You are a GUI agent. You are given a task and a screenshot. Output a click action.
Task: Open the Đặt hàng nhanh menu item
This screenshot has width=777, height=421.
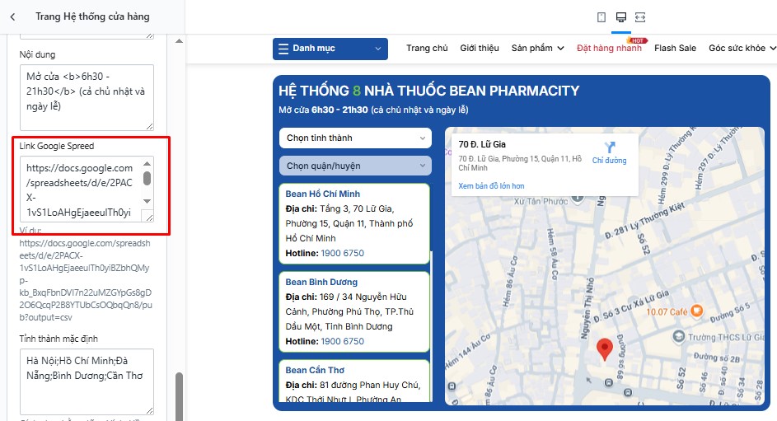pyautogui.click(x=609, y=48)
